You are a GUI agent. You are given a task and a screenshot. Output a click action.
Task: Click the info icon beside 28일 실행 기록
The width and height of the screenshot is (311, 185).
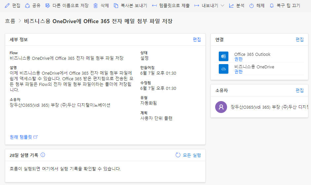point(43,155)
